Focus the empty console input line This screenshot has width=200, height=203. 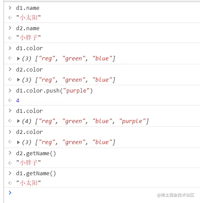[104, 192]
